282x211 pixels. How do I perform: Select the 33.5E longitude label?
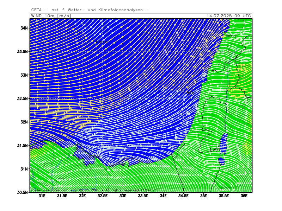[143, 196]
